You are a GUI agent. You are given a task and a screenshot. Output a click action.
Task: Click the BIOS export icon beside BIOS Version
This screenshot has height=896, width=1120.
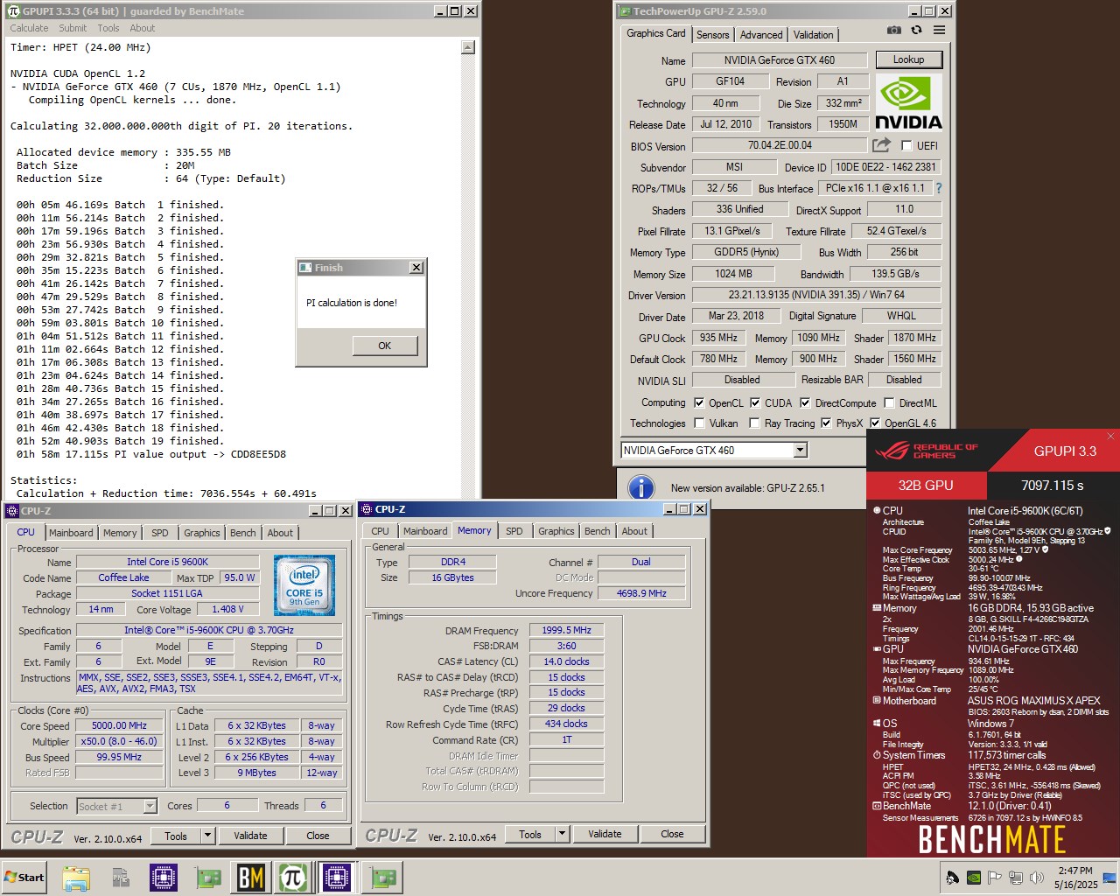(x=881, y=145)
